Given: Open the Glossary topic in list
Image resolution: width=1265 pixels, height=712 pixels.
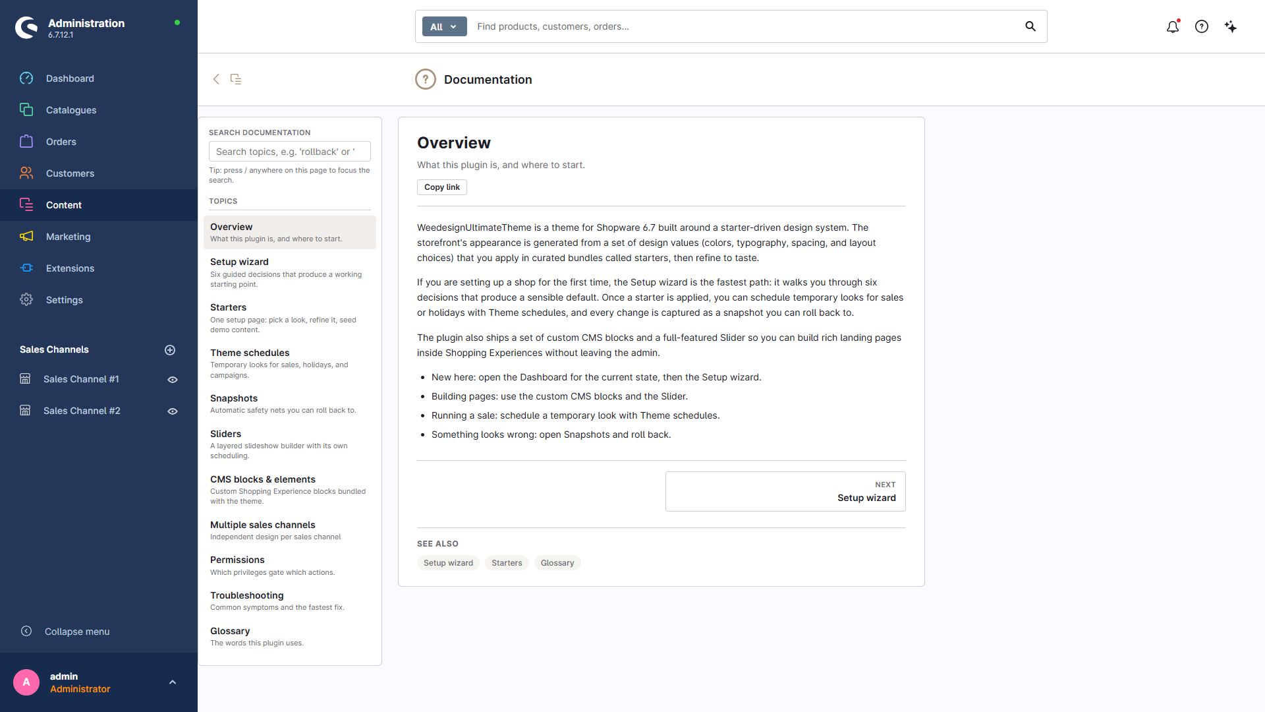Looking at the screenshot, I should click(290, 636).
